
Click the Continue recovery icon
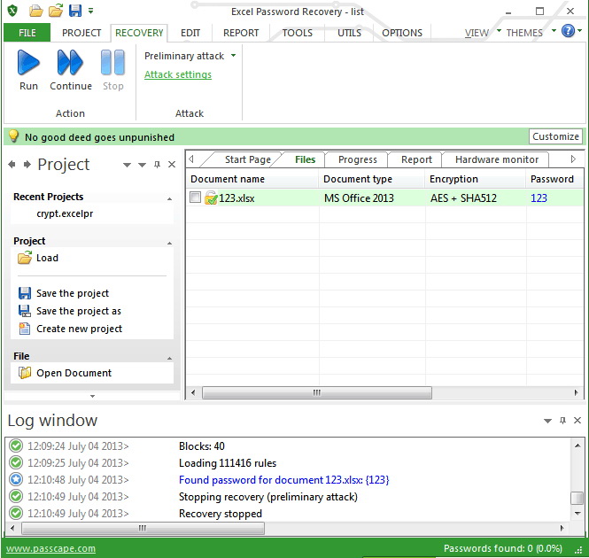(70, 62)
